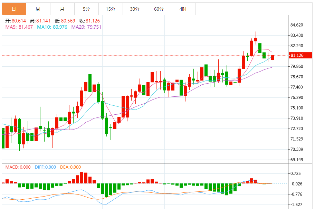The width and height of the screenshot is (315, 209).
Task: Click the MA5: 81.467 indicator label
Action: pyautogui.click(x=19, y=27)
